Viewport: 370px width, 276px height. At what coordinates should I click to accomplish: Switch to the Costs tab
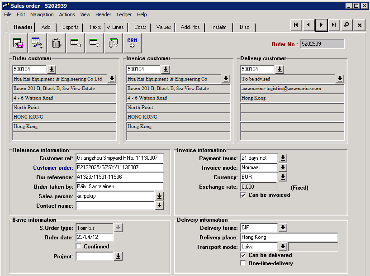pyautogui.click(x=140, y=27)
